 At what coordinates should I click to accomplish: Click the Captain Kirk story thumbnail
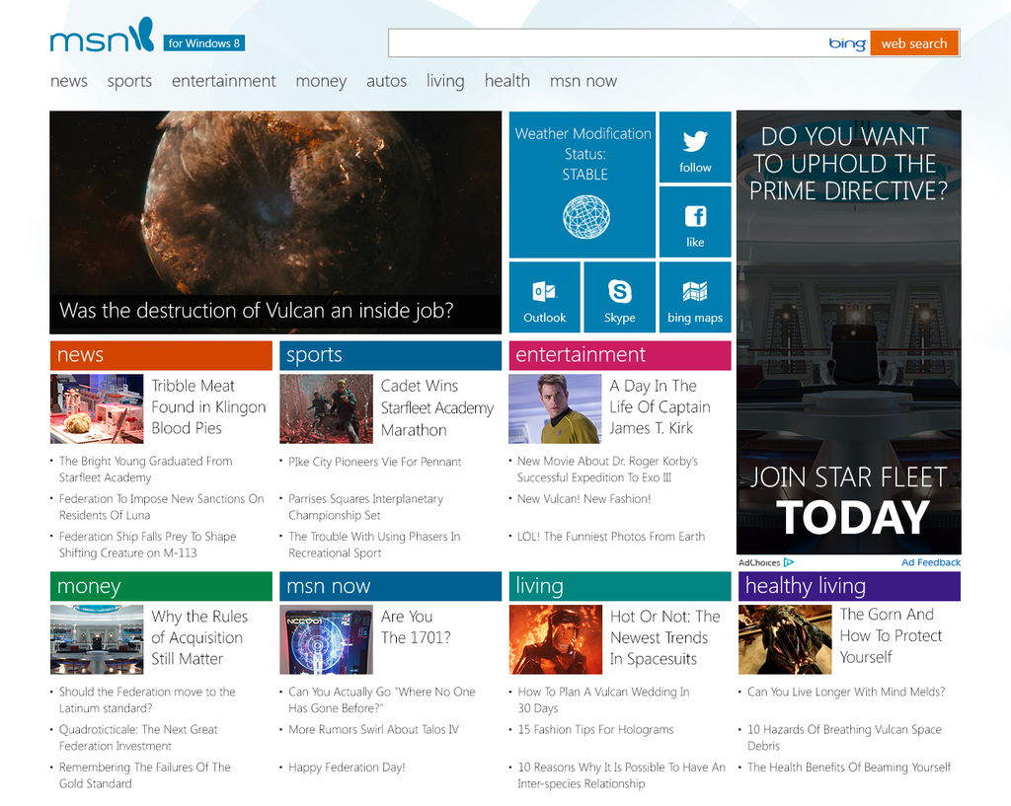point(555,409)
